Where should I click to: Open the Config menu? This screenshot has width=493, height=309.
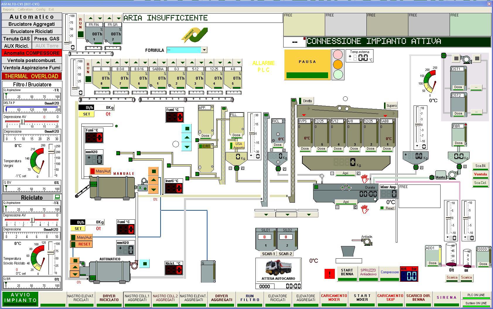click(41, 9)
